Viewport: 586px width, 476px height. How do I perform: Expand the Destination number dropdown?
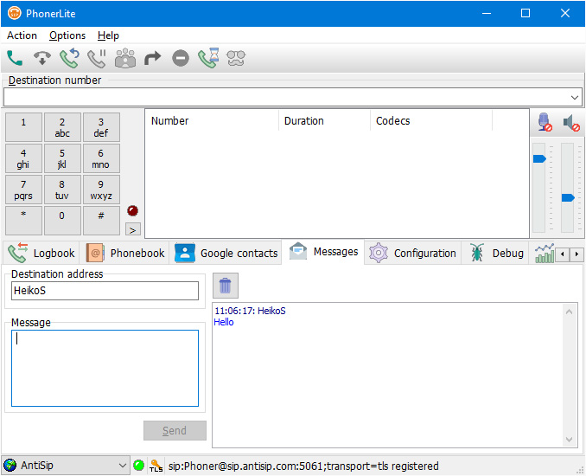[576, 97]
